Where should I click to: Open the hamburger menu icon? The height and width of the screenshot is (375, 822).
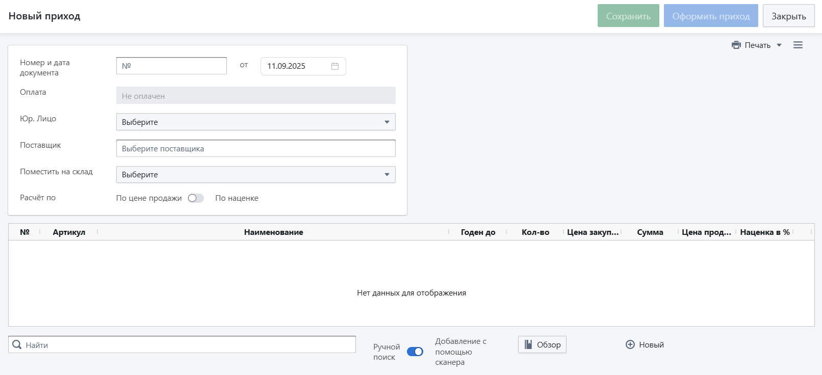tap(798, 45)
